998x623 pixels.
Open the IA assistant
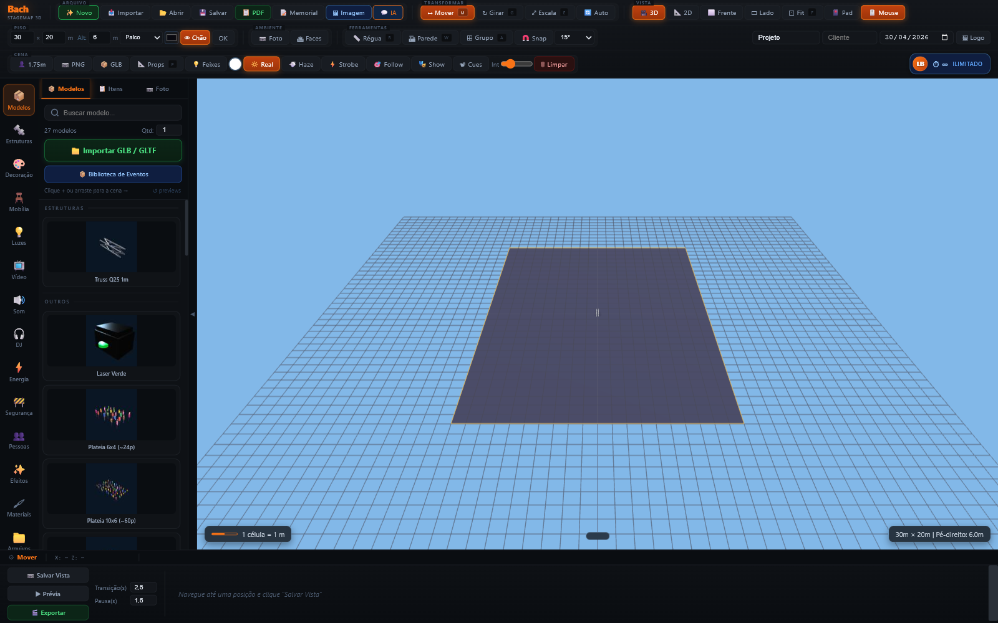point(388,12)
